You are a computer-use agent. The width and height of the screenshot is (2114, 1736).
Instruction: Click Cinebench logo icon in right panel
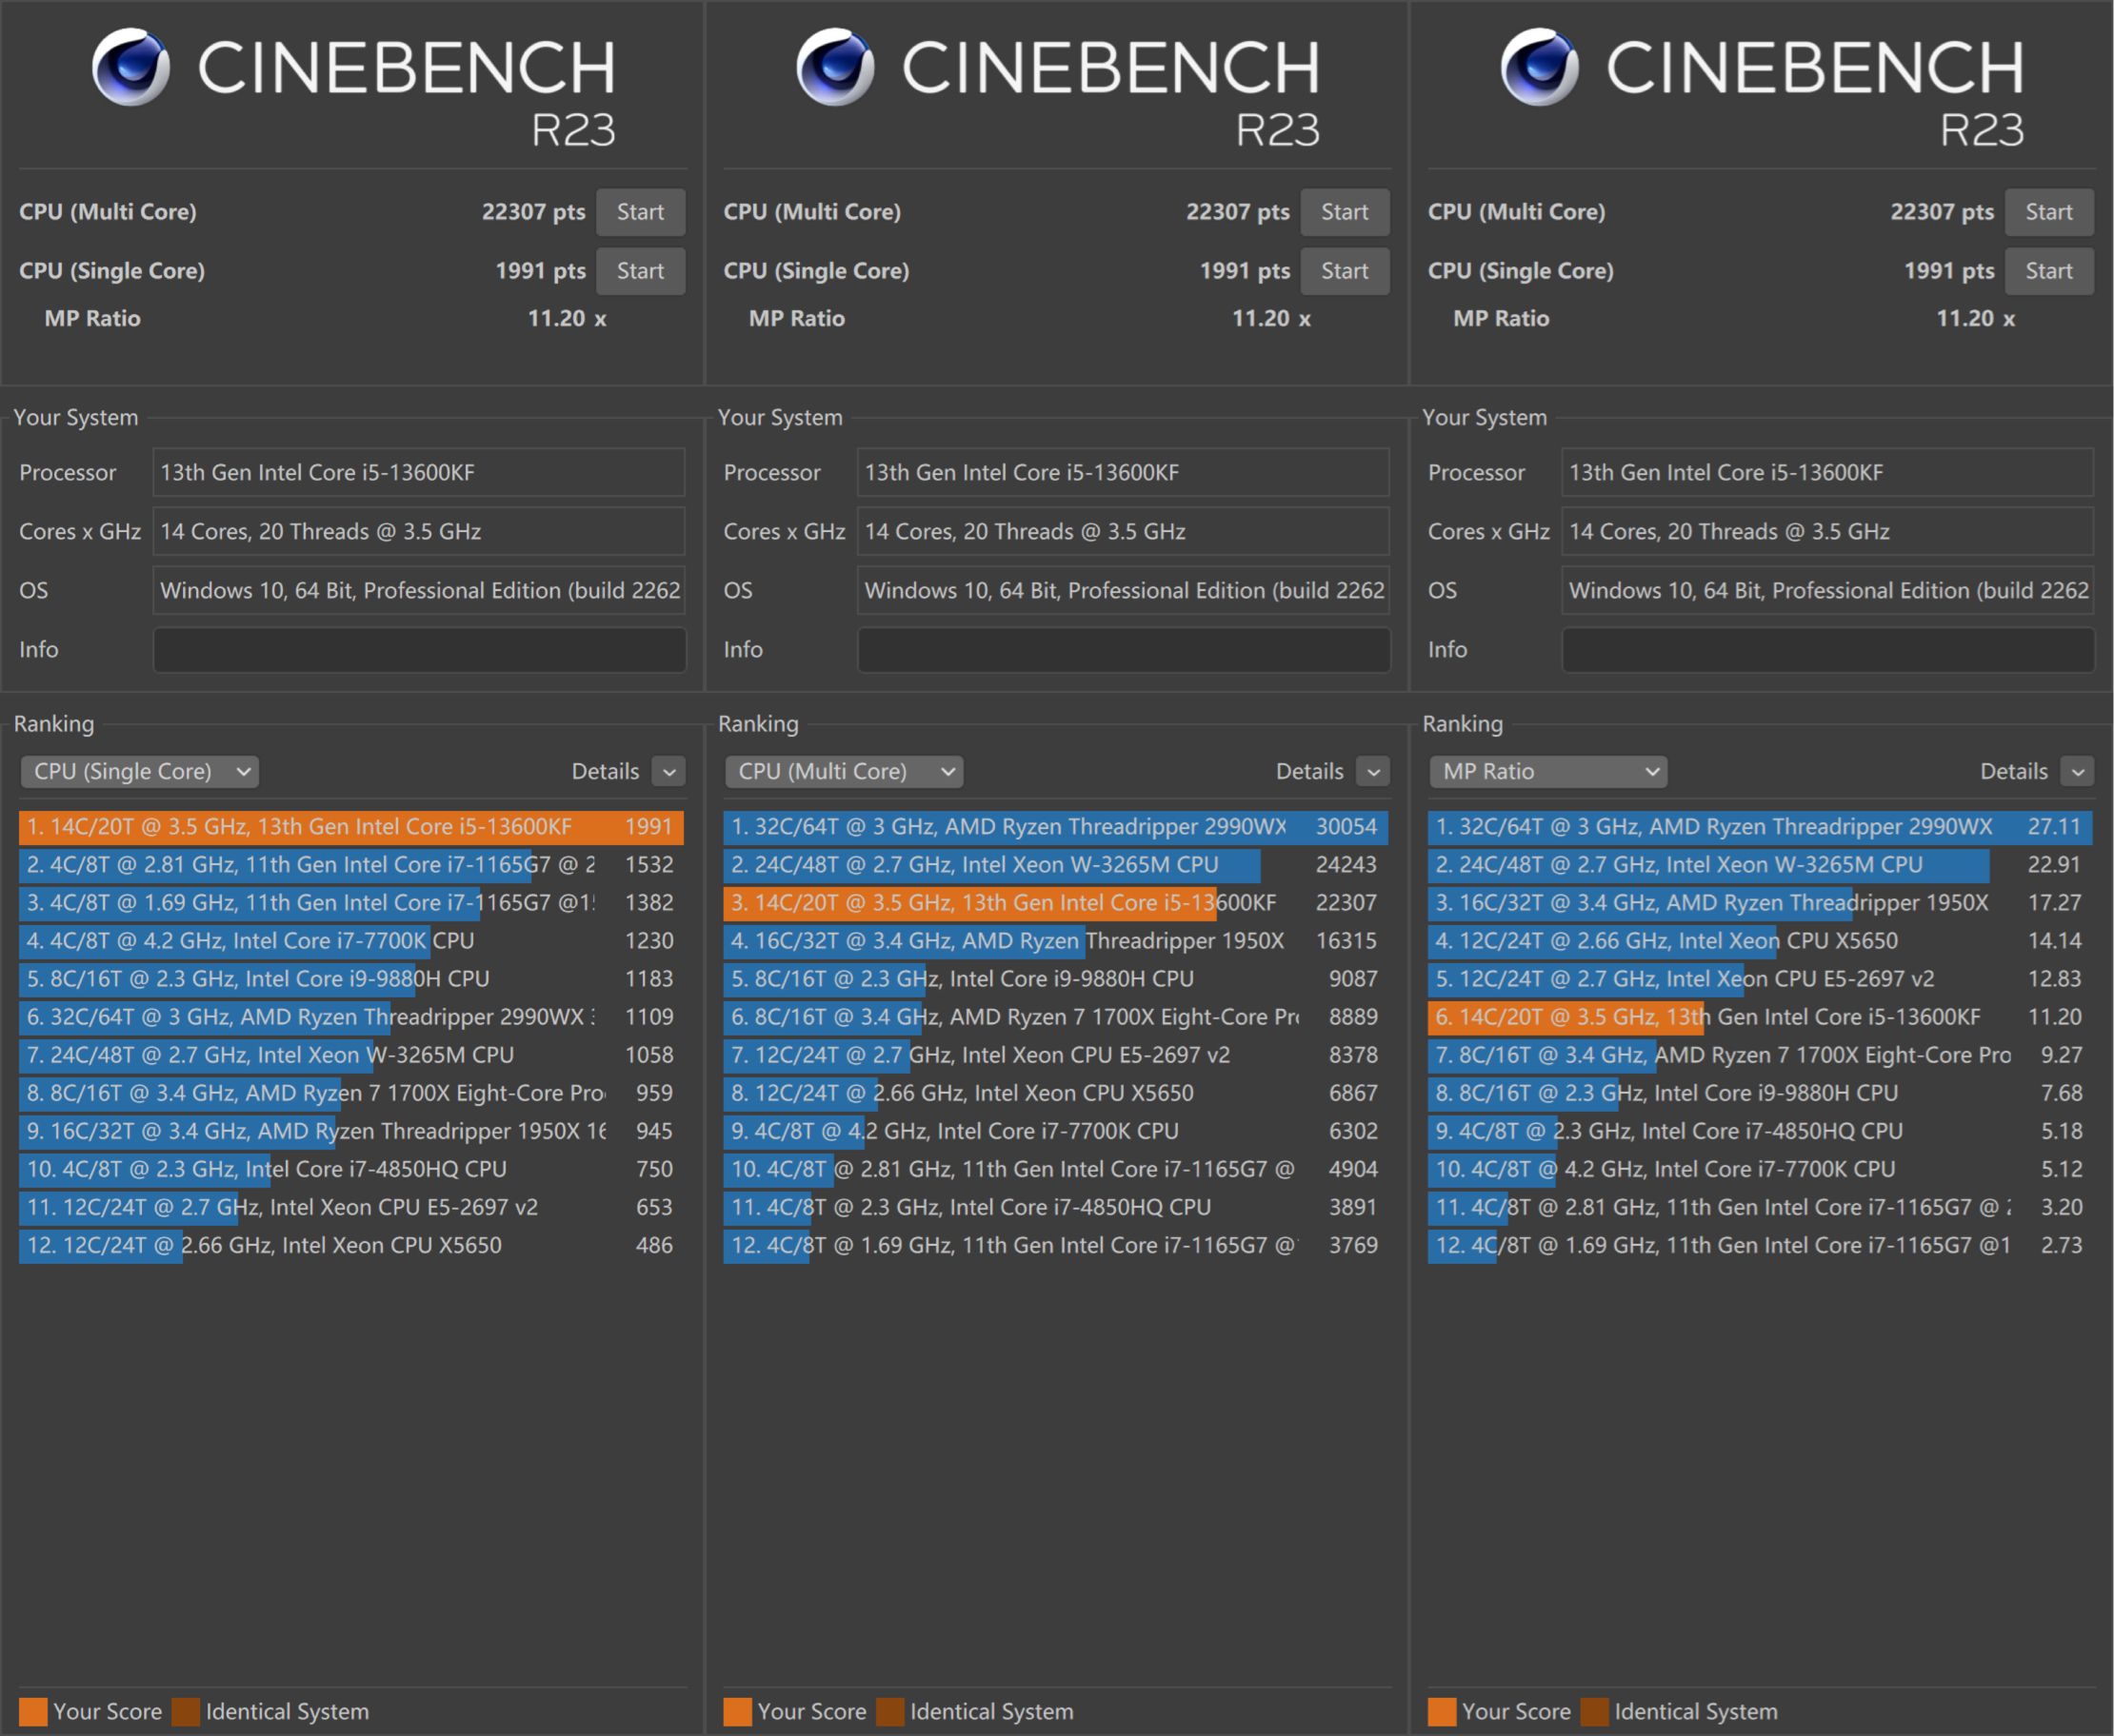click(x=1540, y=67)
